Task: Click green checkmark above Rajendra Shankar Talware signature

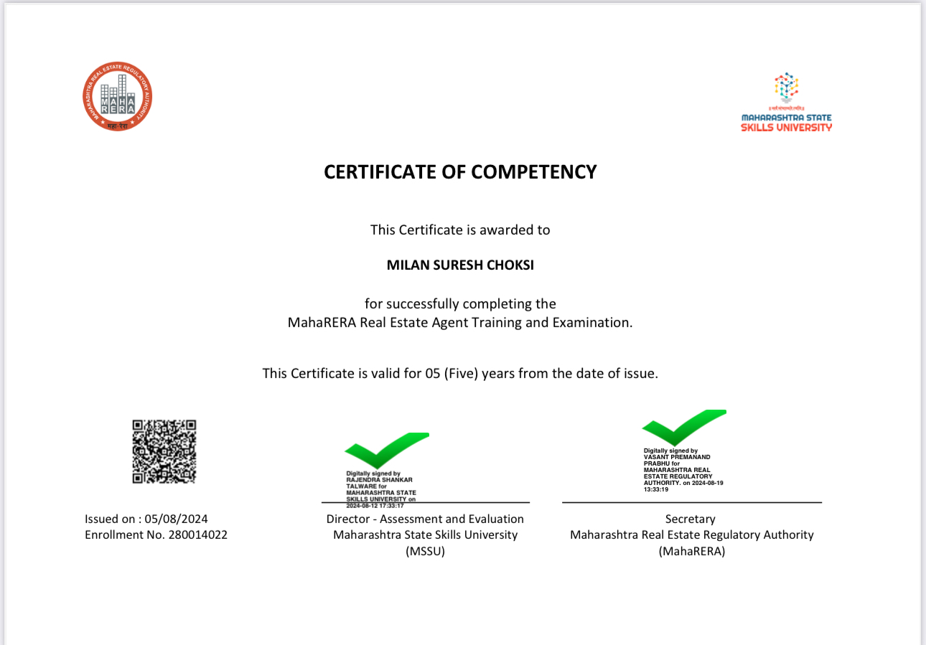Action: (385, 451)
